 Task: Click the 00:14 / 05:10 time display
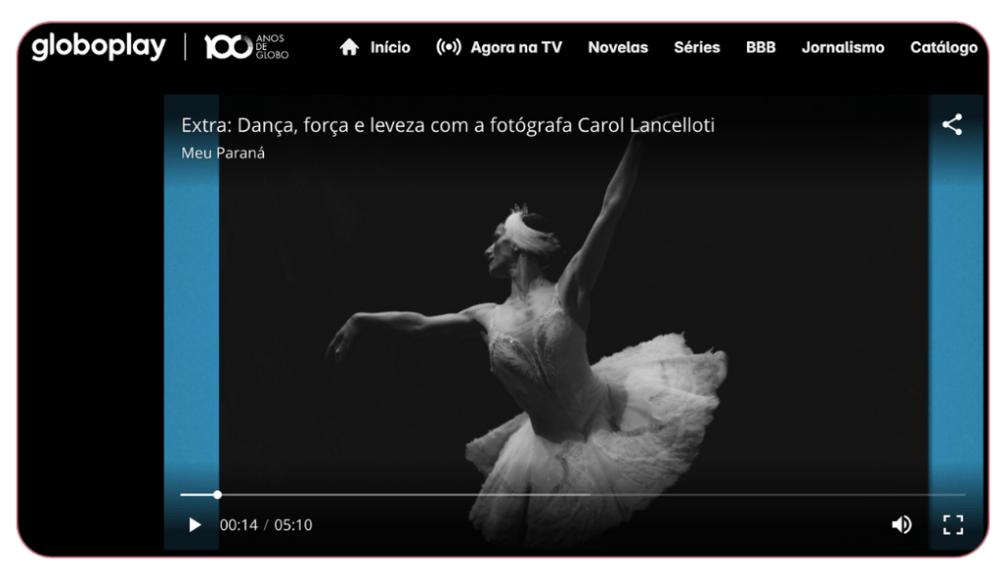(266, 525)
